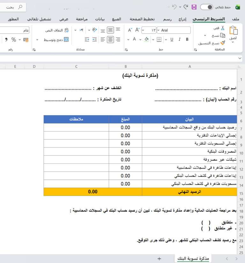Toggle Underline formatting
Viewport: 245px width, 263px height.
coord(172,40)
